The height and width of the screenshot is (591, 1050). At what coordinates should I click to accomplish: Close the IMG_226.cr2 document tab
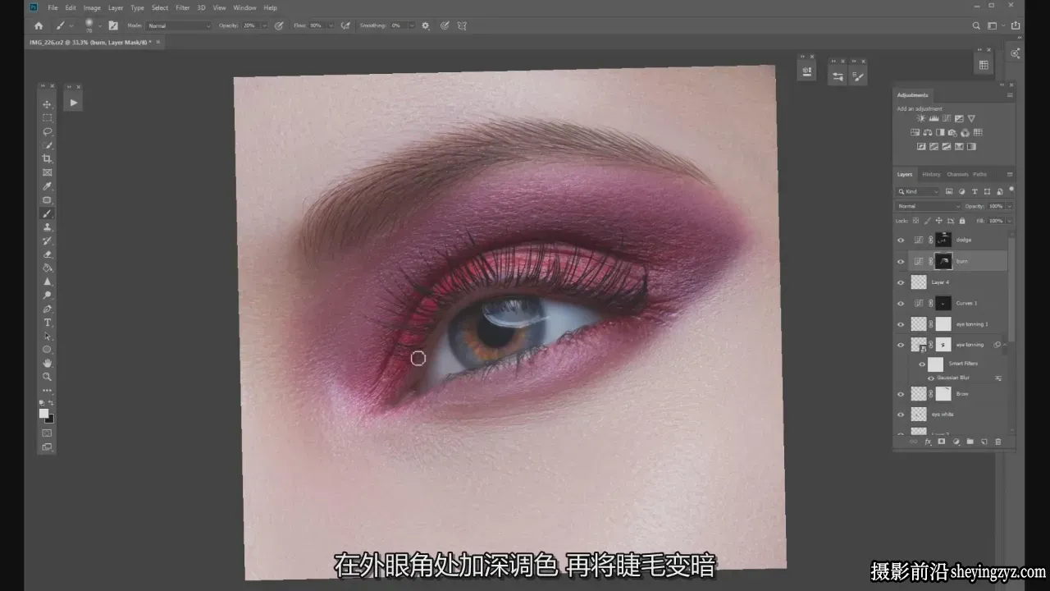click(x=157, y=41)
